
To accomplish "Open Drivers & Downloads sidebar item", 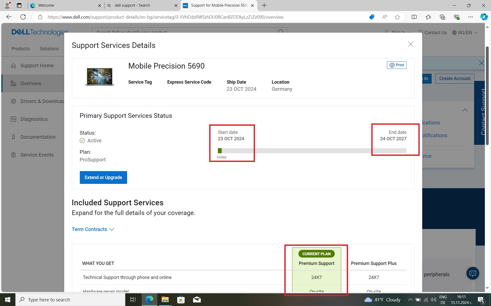I will point(37,101).
